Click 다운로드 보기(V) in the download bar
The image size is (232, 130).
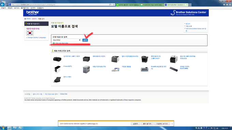[162, 124]
